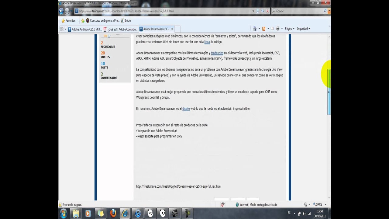Image resolution: width=389 pixels, height=219 pixels.
Task: Expand the RSS feeds dropdown arrow
Action: click(268, 29)
